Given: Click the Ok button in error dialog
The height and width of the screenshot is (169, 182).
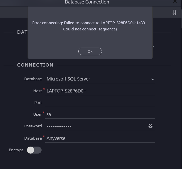Looking at the screenshot, I should (x=90, y=51).
